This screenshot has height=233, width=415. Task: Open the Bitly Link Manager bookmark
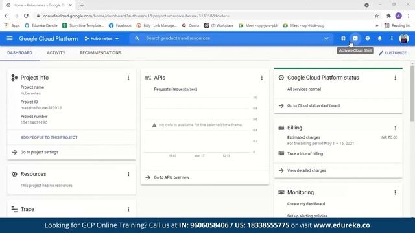(x=157, y=25)
